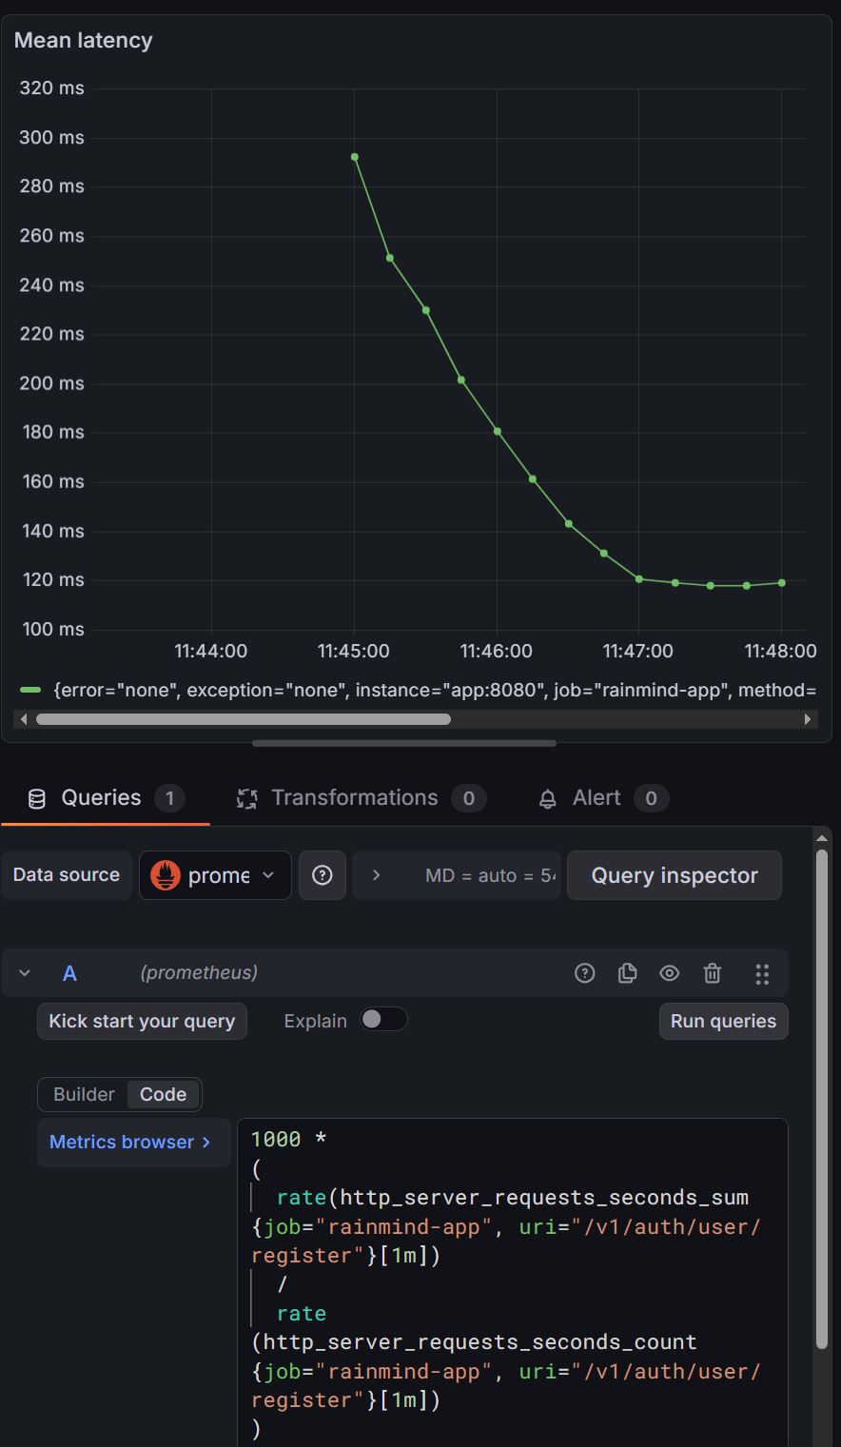
Task: Open the Query inspector
Action: tap(674, 875)
